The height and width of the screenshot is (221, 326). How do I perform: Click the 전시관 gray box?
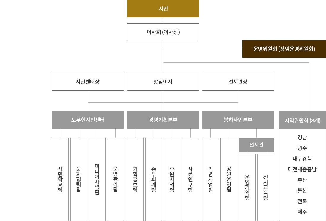click(256, 145)
